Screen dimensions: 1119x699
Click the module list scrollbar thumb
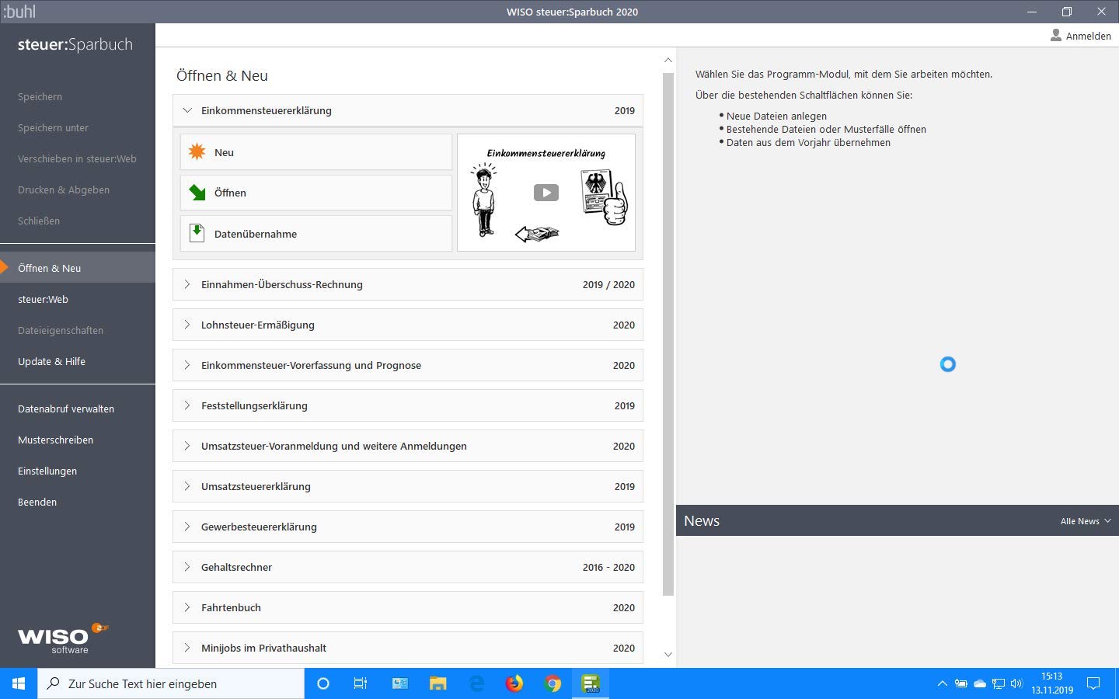(x=668, y=334)
